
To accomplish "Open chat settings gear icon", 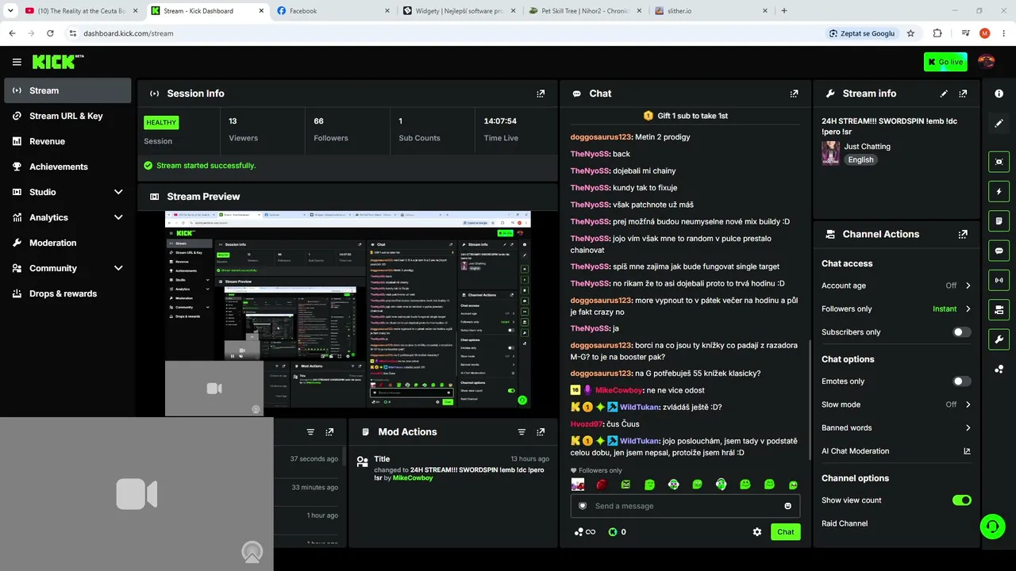I will (757, 532).
